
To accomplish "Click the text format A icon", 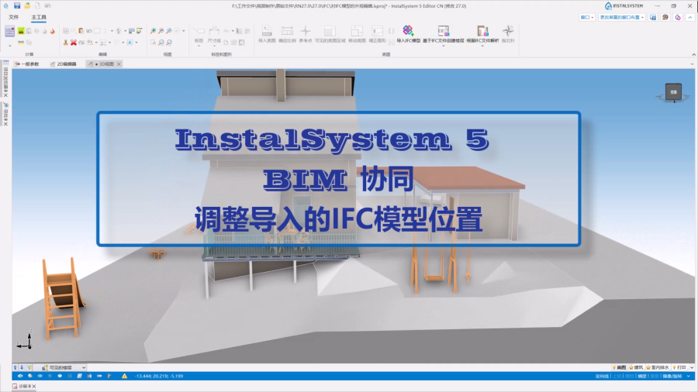I will [x=130, y=43].
